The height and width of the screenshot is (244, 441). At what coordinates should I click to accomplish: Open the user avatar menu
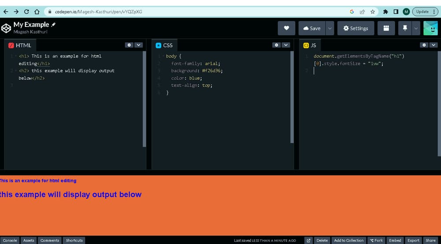pos(430,28)
